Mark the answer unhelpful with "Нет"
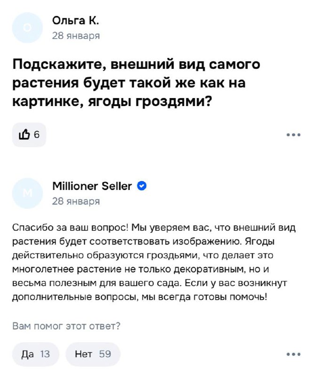Image resolution: width=318 pixels, height=377 pixels. click(83, 354)
